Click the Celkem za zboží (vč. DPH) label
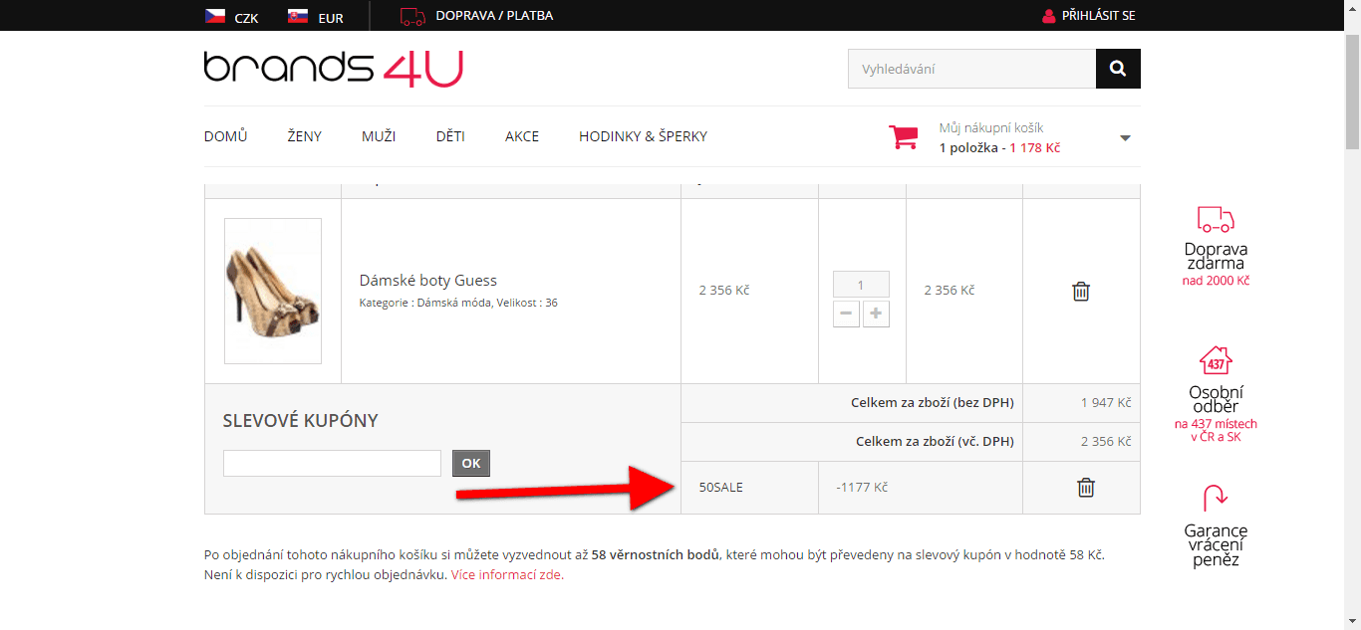 click(x=935, y=442)
